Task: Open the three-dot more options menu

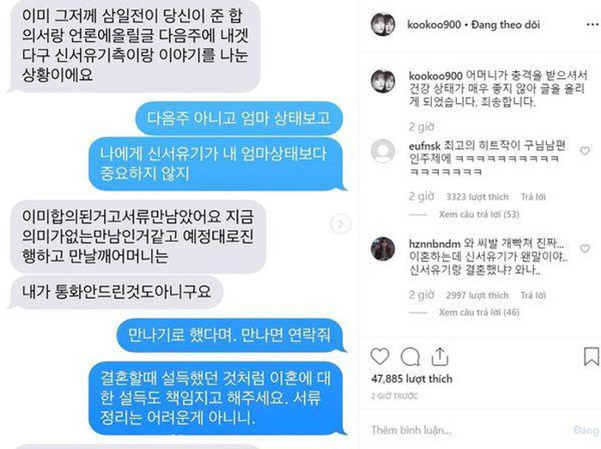Action: (x=592, y=25)
